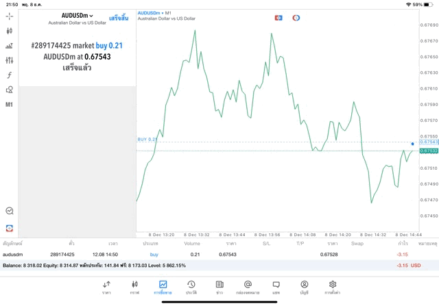Image resolution: width=439 pixels, height=306 pixels.
Task: Tap the bar chart with T sidebar icon
Action: point(9,46)
